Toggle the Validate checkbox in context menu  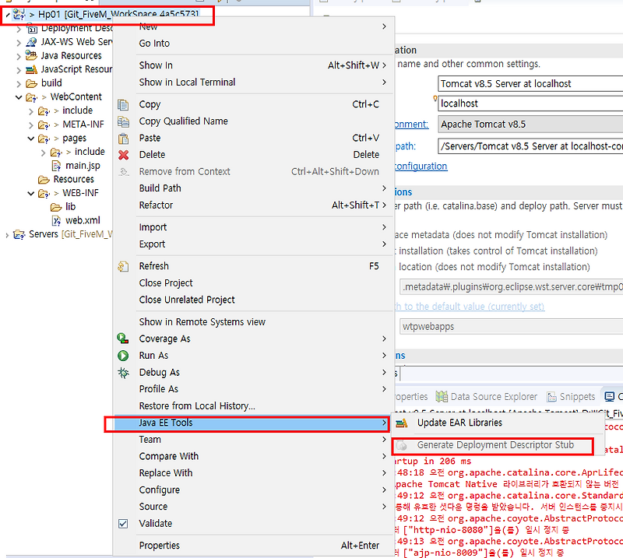(x=122, y=523)
